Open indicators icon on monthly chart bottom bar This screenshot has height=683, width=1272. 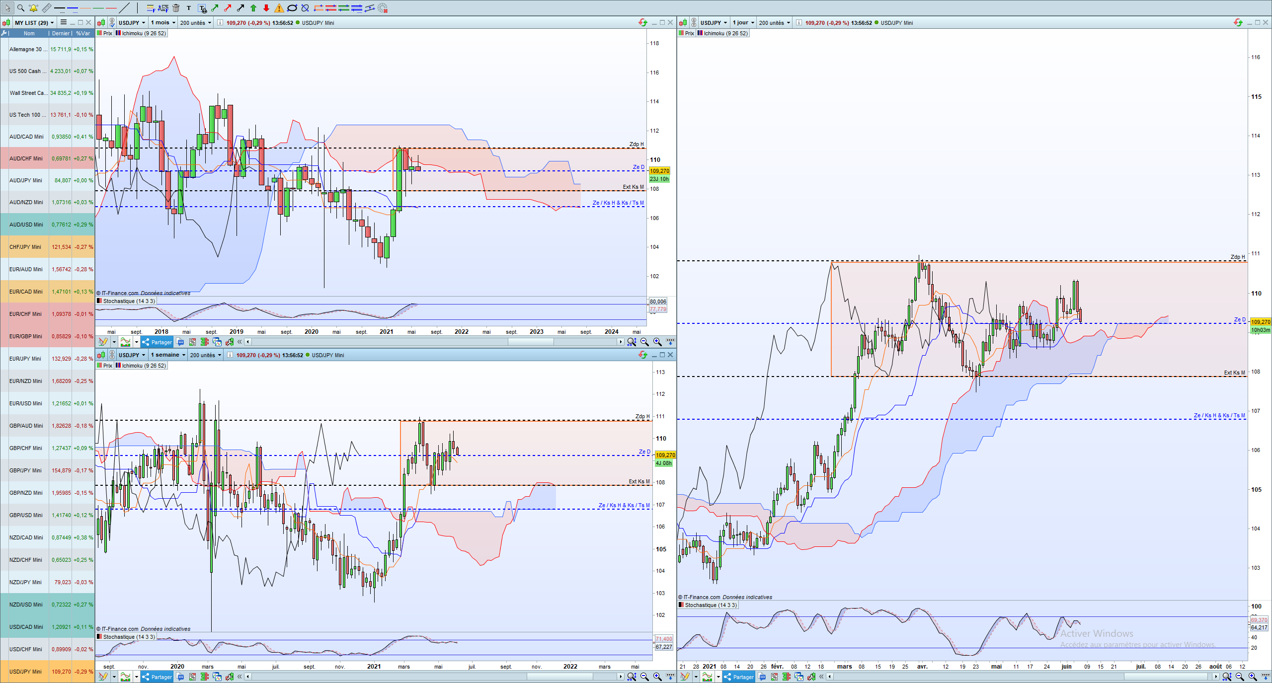click(125, 342)
